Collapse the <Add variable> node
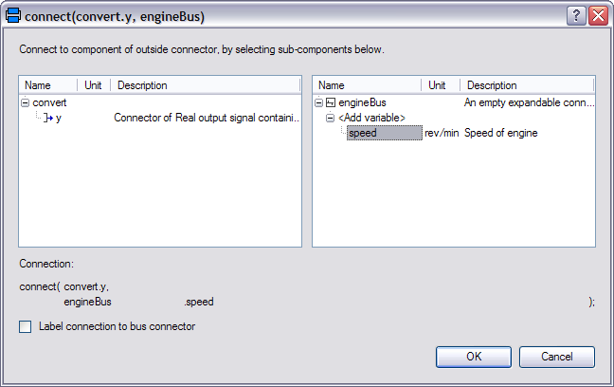This screenshot has height=387, width=614. (331, 118)
